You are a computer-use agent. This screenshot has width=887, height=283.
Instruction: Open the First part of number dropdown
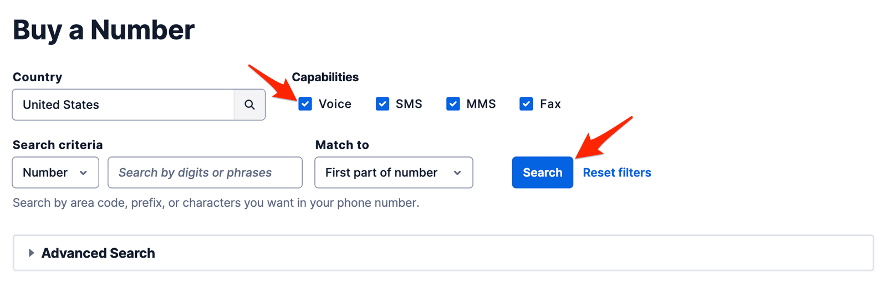pyautogui.click(x=393, y=172)
